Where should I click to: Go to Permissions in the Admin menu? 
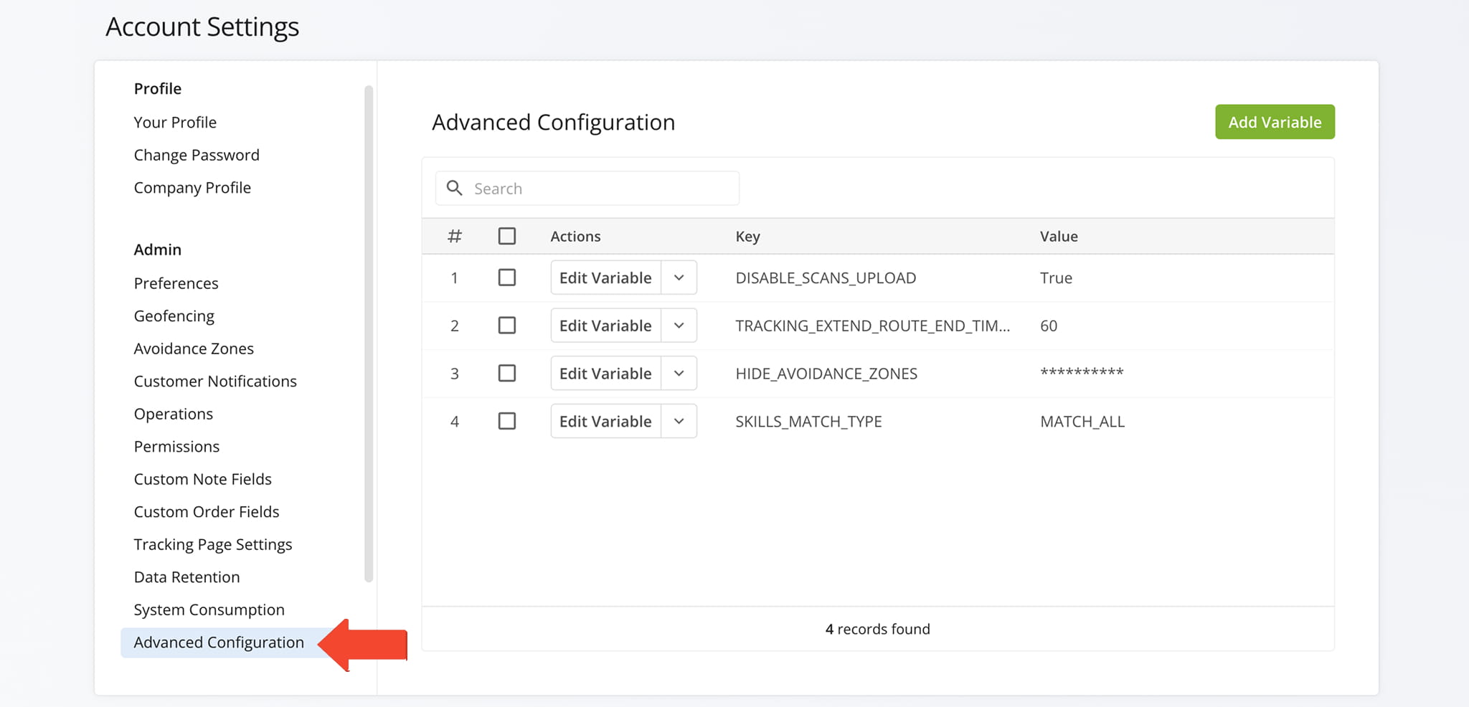[x=176, y=447]
